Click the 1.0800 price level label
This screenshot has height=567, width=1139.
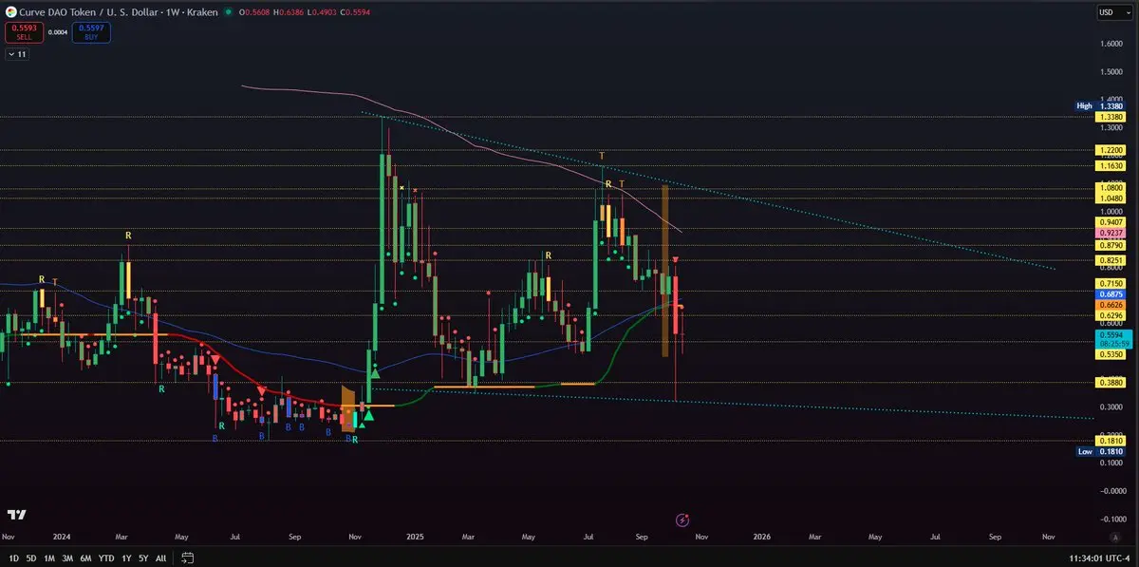pos(1111,188)
